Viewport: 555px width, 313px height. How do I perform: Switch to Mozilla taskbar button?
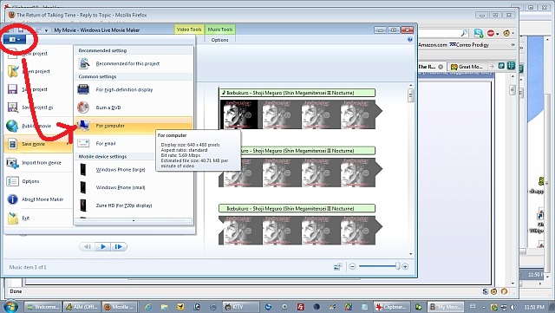[x=120, y=307]
